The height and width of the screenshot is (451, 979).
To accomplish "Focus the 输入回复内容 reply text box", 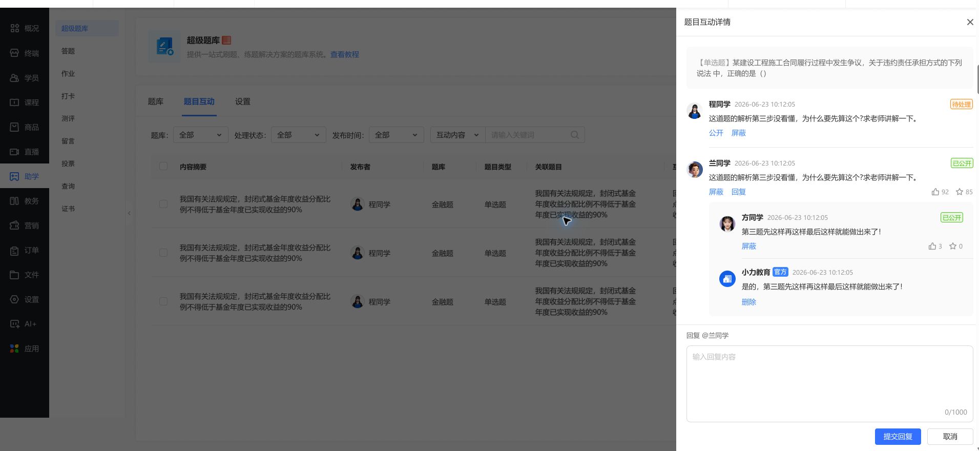I will tap(829, 384).
